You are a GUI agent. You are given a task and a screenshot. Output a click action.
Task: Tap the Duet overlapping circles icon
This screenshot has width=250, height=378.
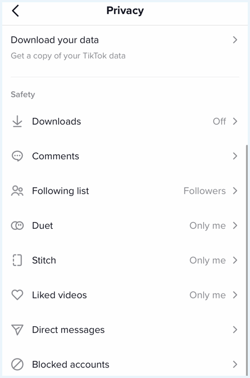coord(17,225)
